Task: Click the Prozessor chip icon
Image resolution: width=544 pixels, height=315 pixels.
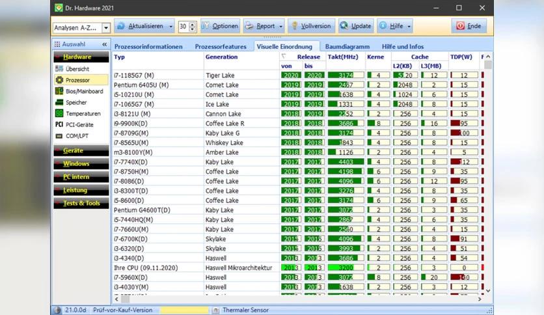Action: pos(59,80)
